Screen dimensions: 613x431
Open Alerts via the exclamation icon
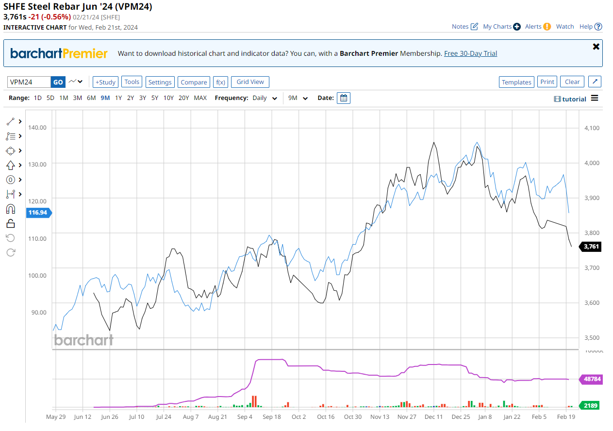547,27
